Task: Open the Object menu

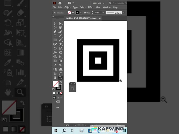Action: 67,7
